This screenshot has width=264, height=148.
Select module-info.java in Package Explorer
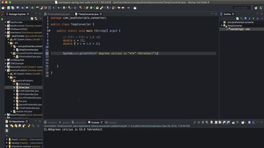click(24, 111)
